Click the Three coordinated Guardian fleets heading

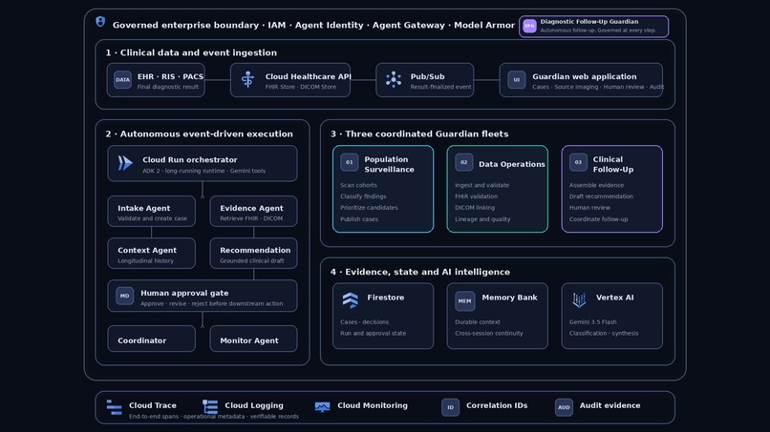419,134
